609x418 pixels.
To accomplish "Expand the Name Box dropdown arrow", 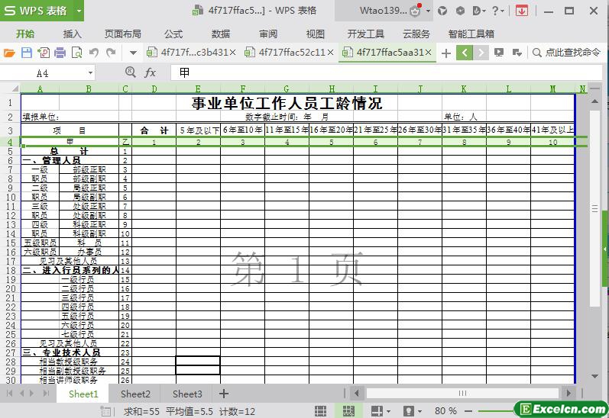I will [x=90, y=73].
